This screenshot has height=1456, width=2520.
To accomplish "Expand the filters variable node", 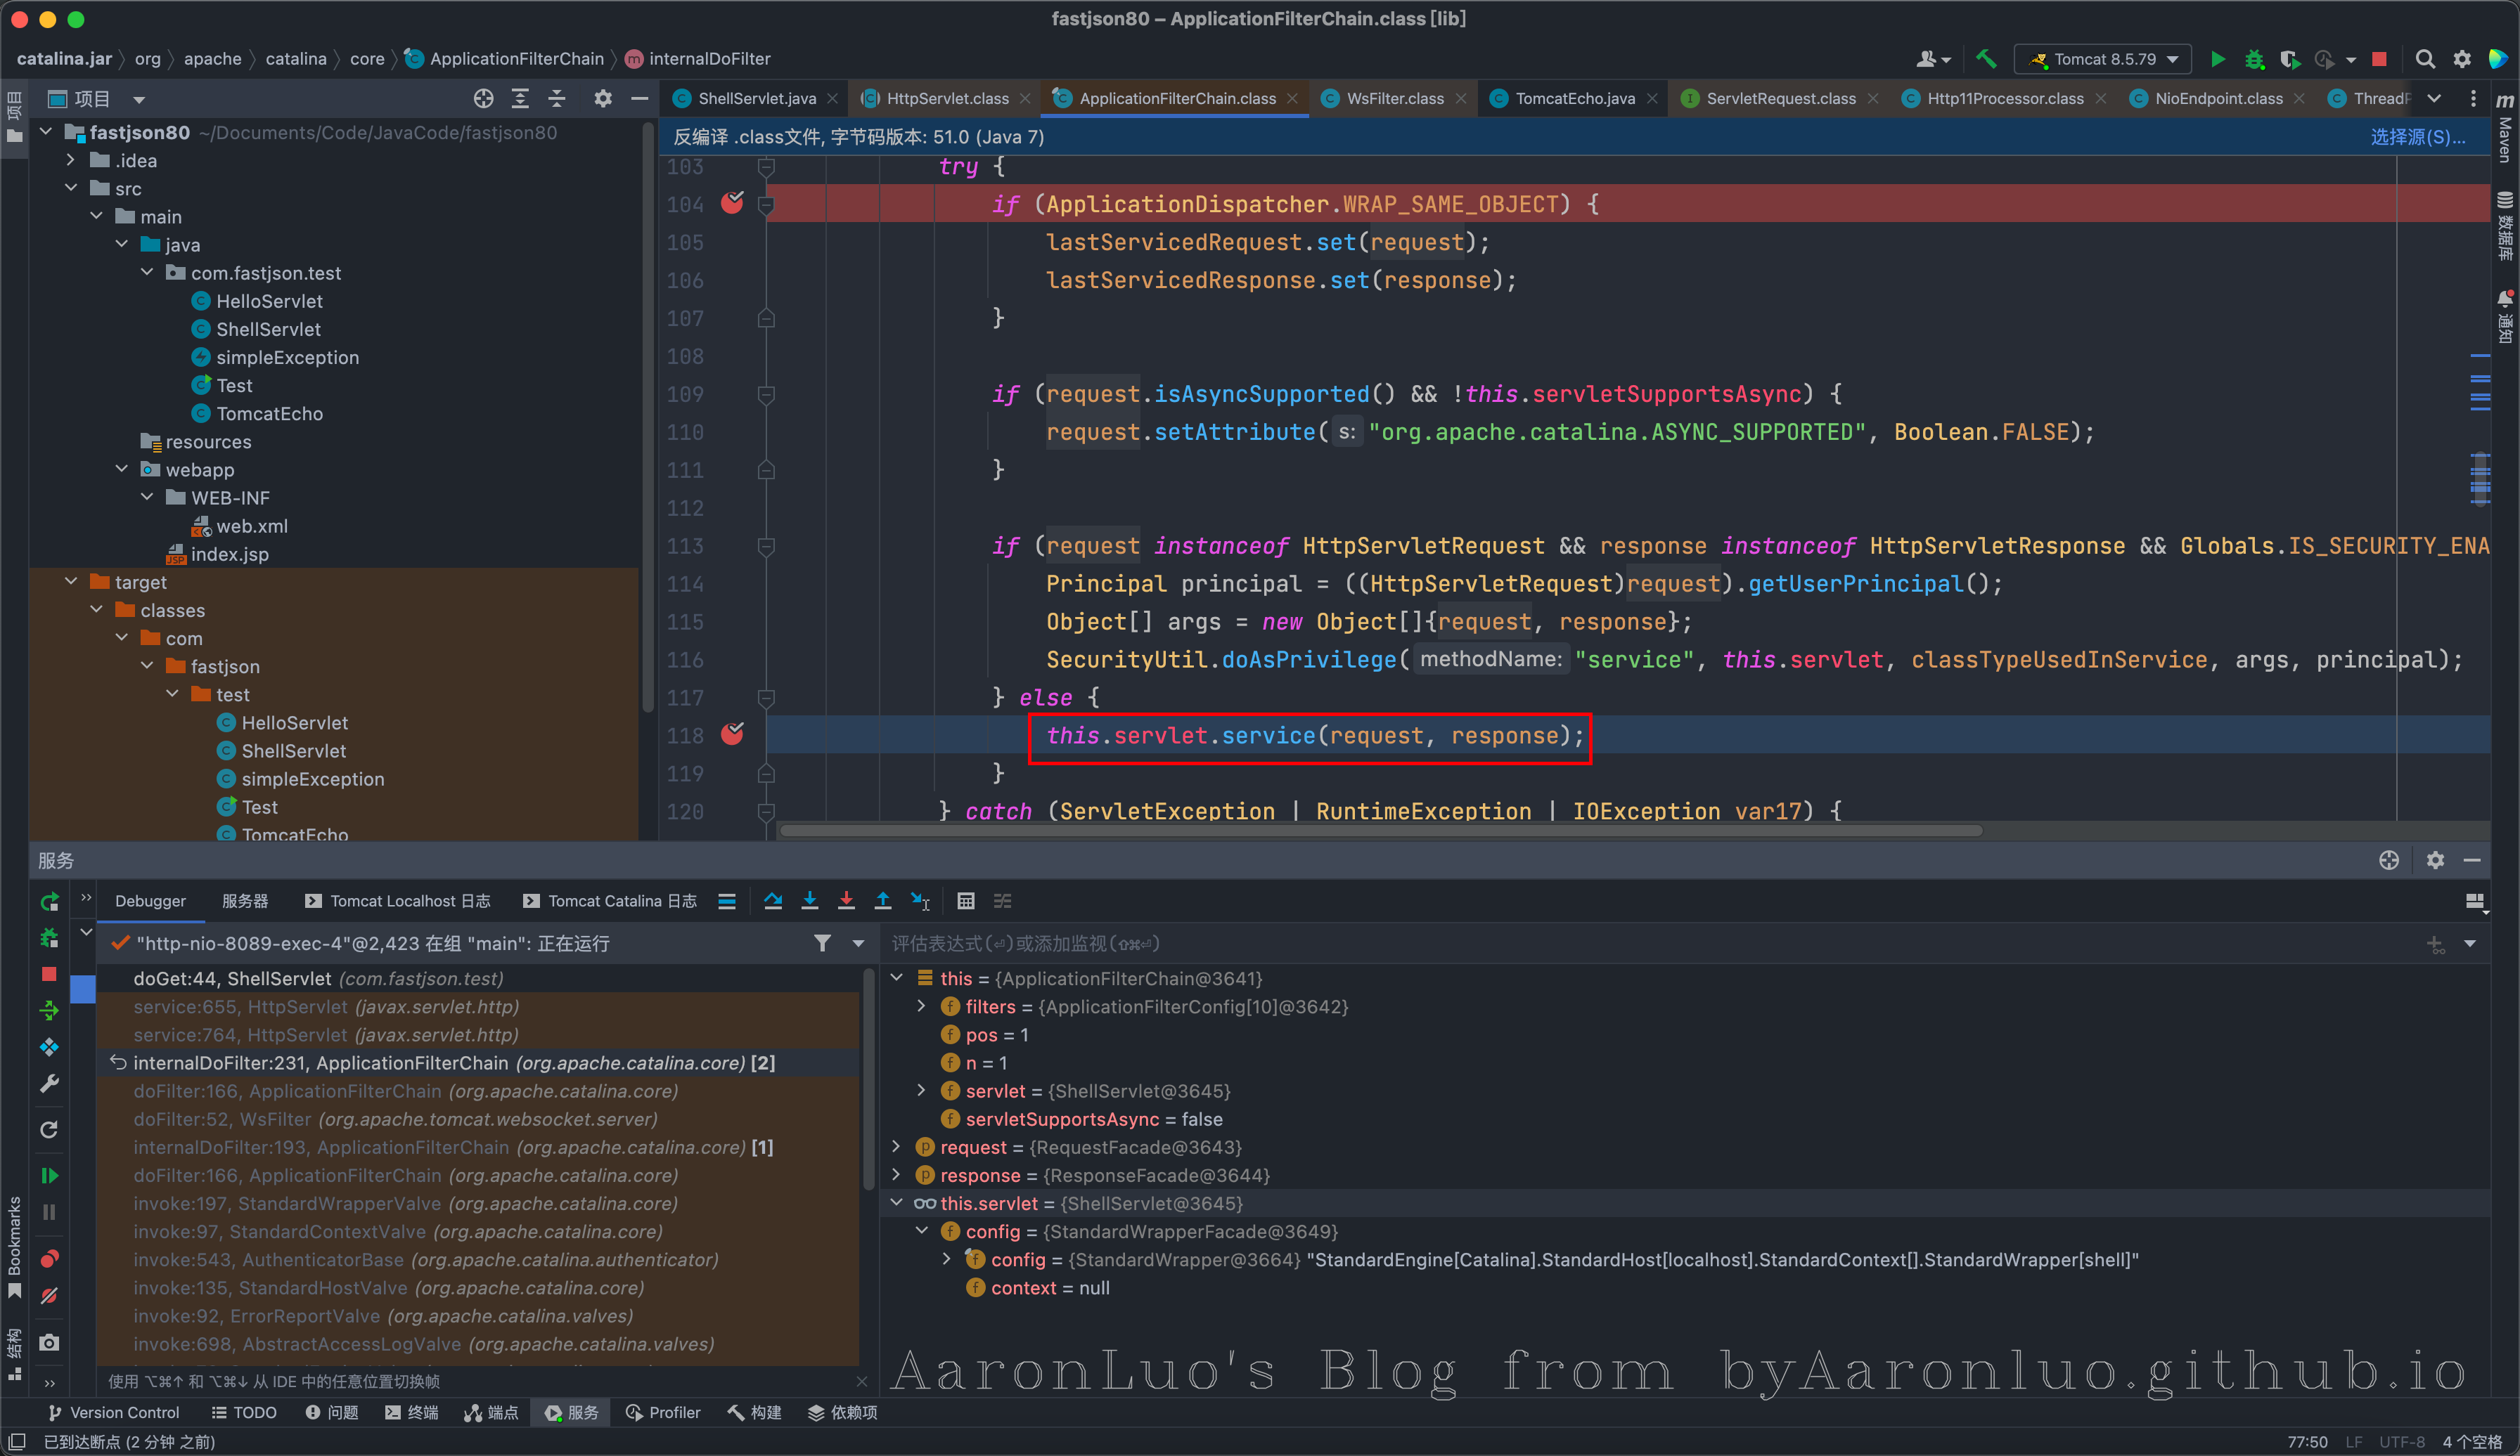I will pos(922,1006).
